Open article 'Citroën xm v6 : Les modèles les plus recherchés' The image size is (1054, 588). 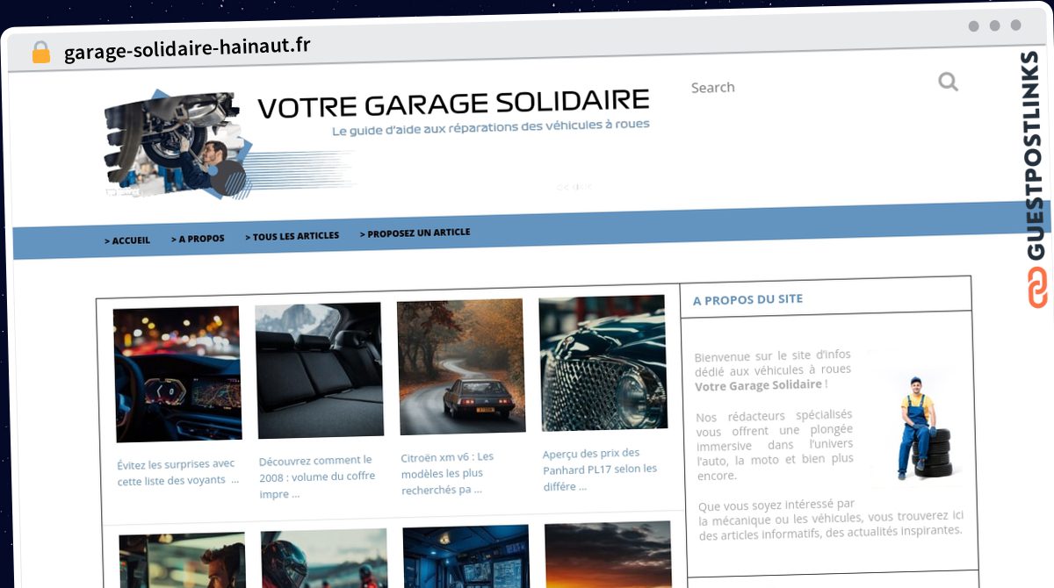(448, 473)
